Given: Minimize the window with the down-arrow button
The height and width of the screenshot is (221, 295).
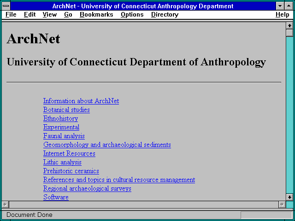Looking at the screenshot, I should point(280,6).
